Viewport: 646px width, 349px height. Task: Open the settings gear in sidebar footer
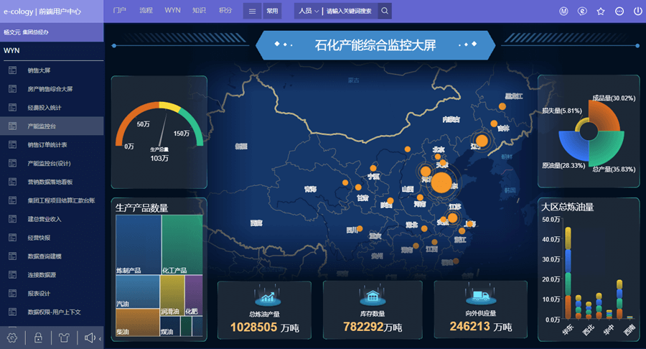[x=12, y=338]
